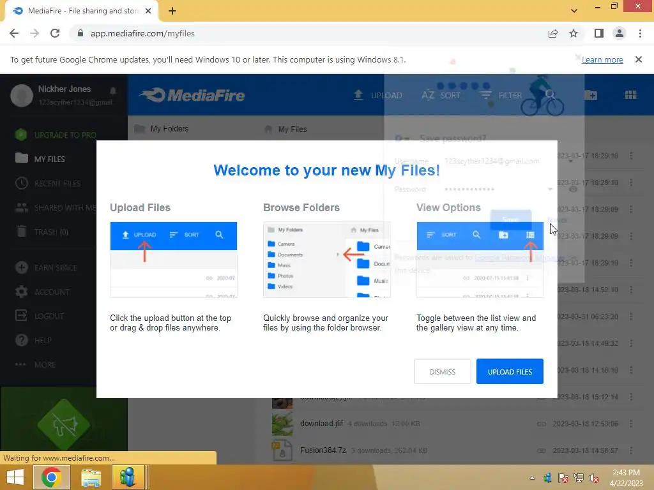The width and height of the screenshot is (654, 490).
Task: Click the Upload Files tutorial image
Action: (x=174, y=260)
